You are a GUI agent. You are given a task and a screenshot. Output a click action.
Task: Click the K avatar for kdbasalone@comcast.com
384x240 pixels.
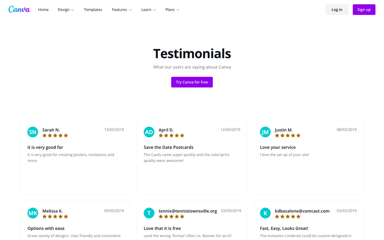(x=265, y=213)
